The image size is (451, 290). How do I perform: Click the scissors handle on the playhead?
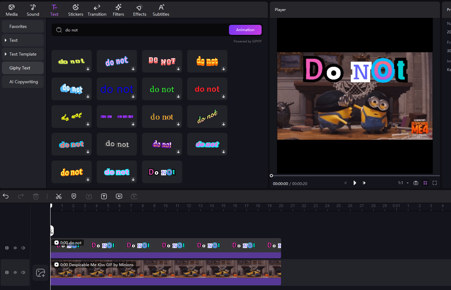pos(52,231)
